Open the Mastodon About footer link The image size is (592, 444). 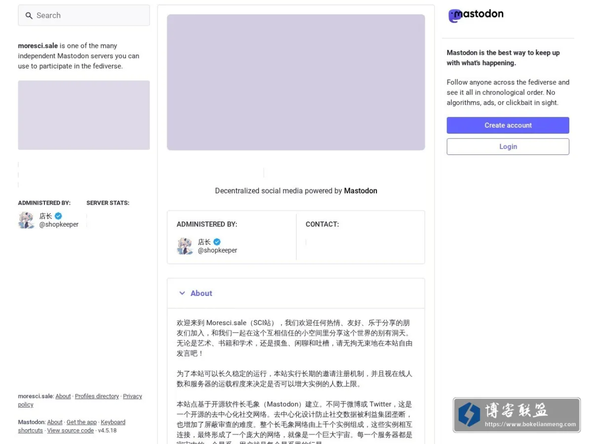pos(55,422)
